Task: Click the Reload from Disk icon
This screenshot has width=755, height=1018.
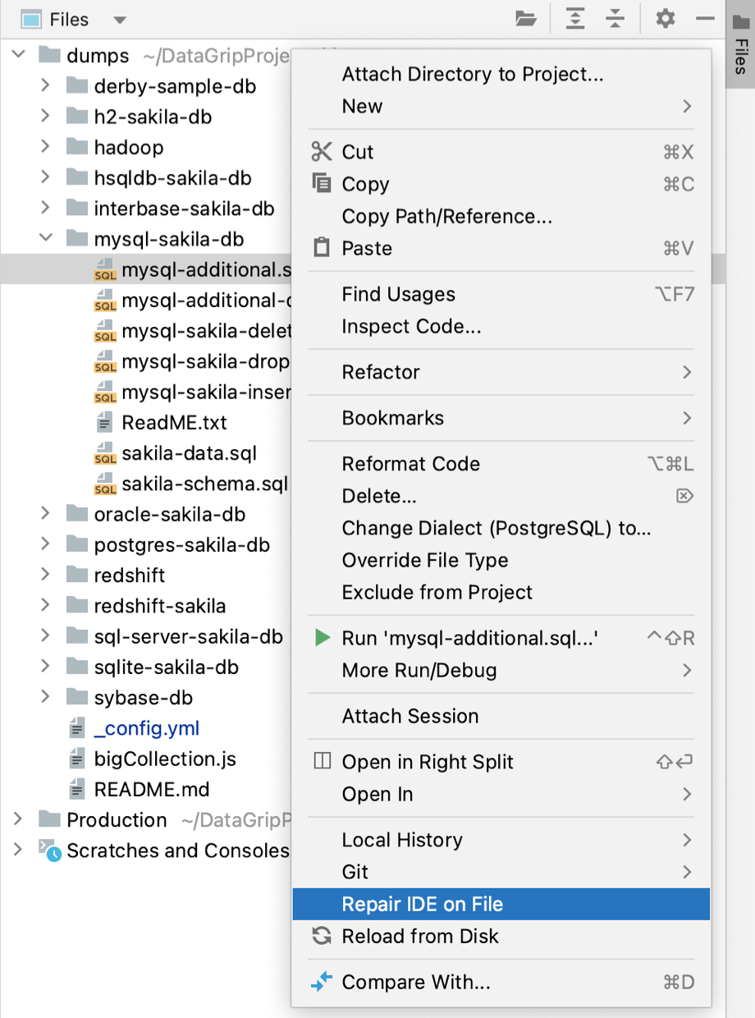Action: [322, 936]
